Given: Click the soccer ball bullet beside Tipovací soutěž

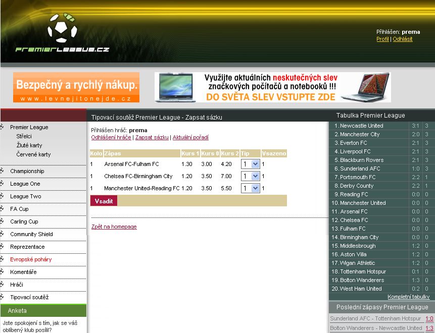Looking at the screenshot, I should (x=2, y=297).
